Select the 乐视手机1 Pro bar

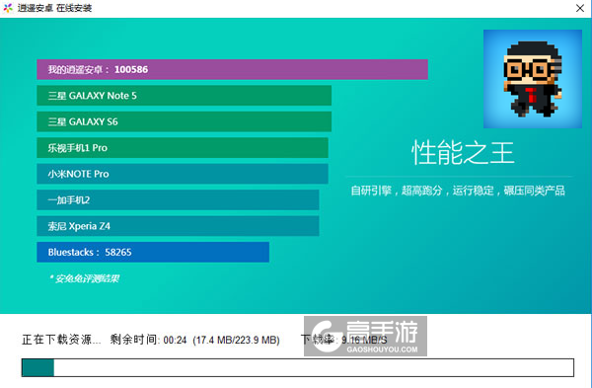coord(183,147)
